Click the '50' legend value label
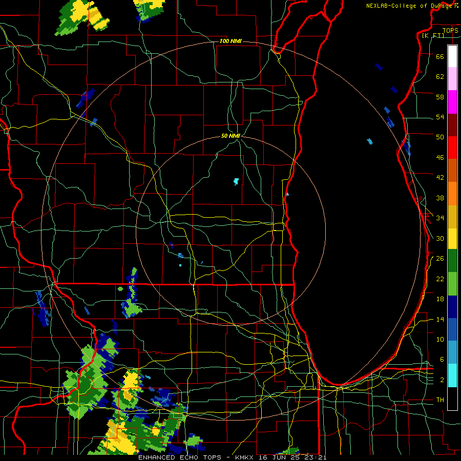 tap(440, 137)
